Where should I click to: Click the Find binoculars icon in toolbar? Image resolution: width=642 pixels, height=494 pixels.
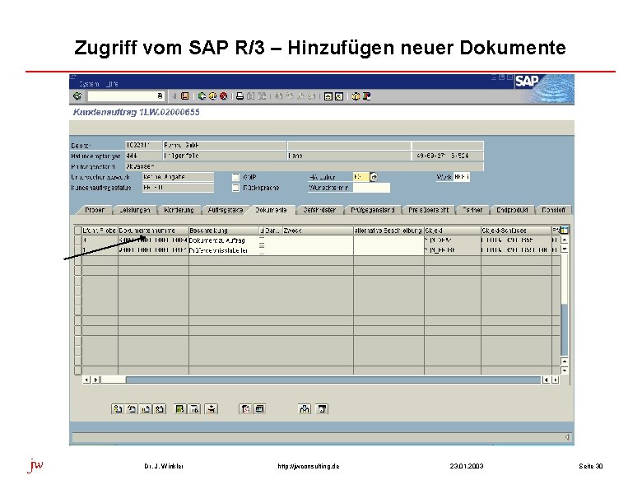coord(251,96)
